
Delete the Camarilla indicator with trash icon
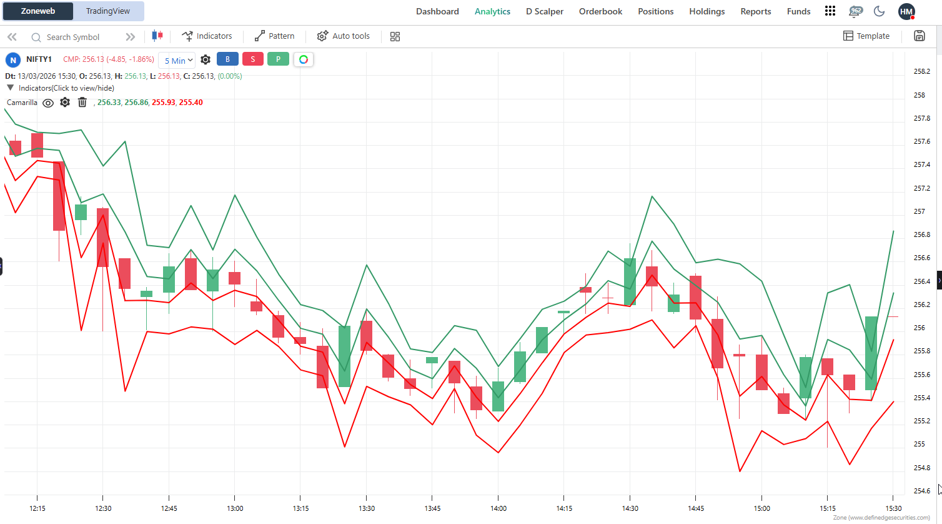tap(82, 103)
